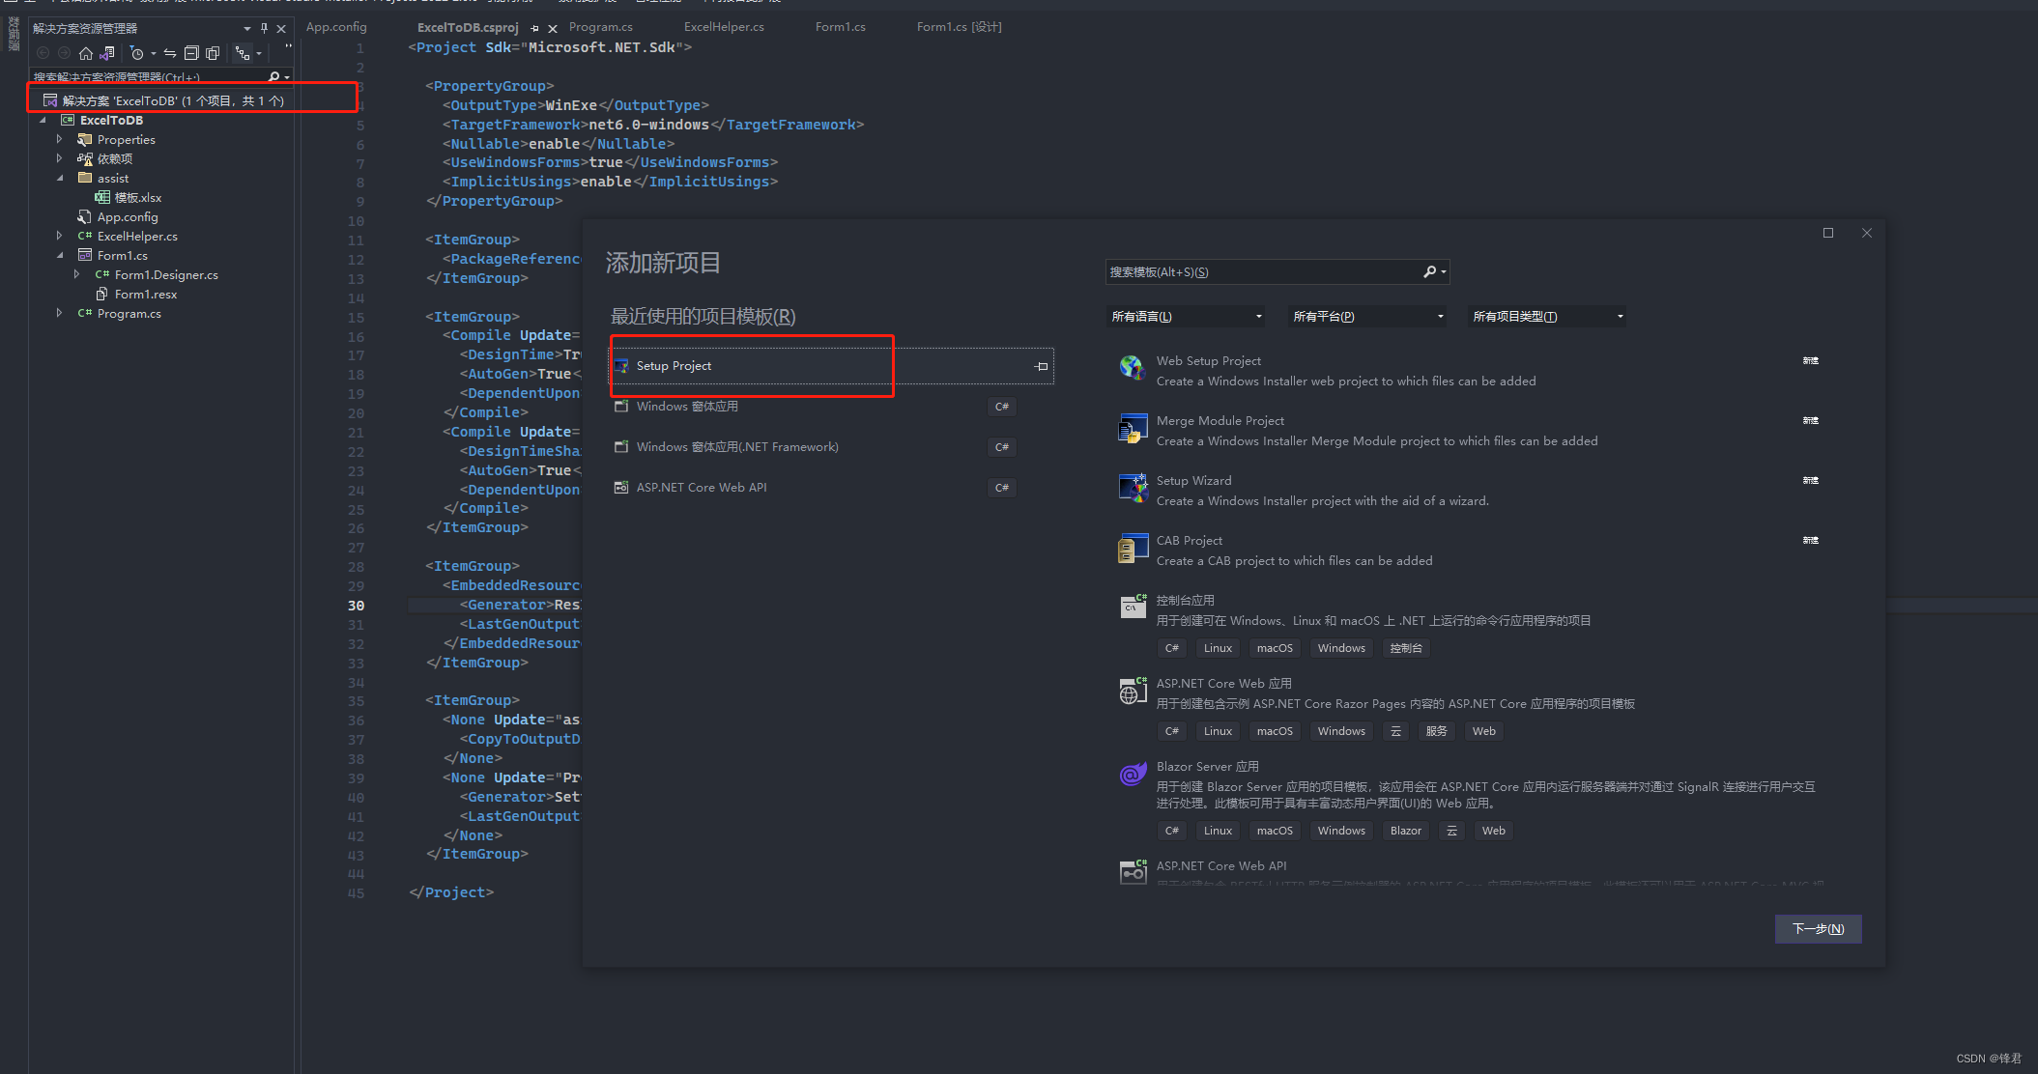Collapse all items in Solution Explorer
Viewport: 2038px width, 1074px height.
(191, 53)
